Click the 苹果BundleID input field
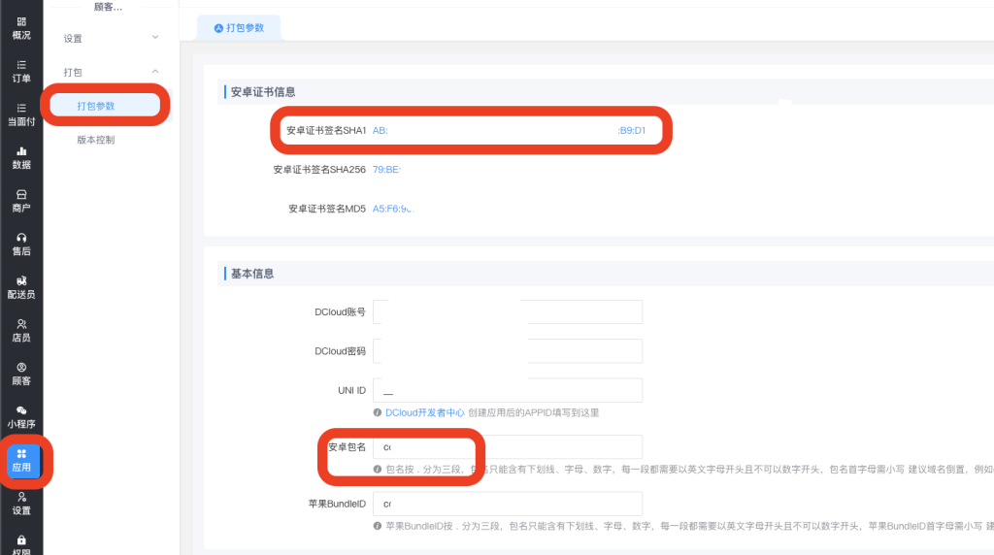Viewport: 994px width, 555px height. (507, 504)
